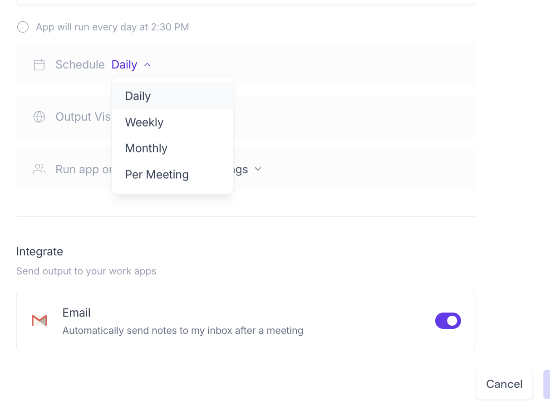Click the people icon beside Run app row

pyautogui.click(x=39, y=169)
